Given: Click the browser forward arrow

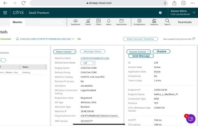Looking at the screenshot, I should click(14, 3).
